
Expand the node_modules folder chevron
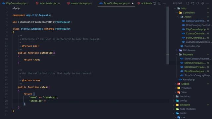tap(174, 109)
